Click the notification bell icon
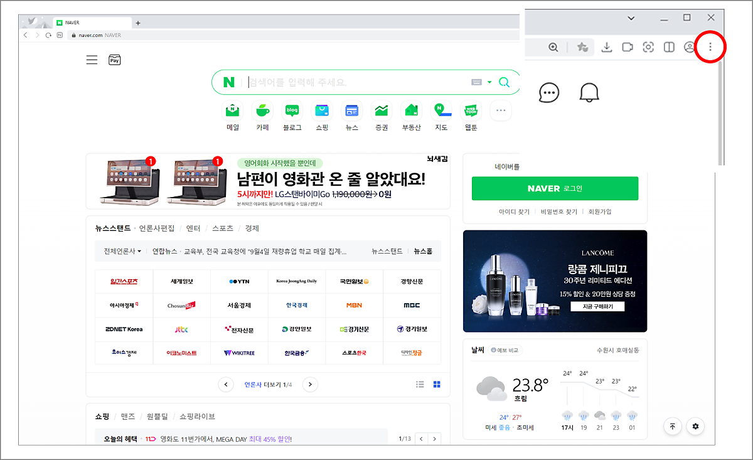 (589, 93)
